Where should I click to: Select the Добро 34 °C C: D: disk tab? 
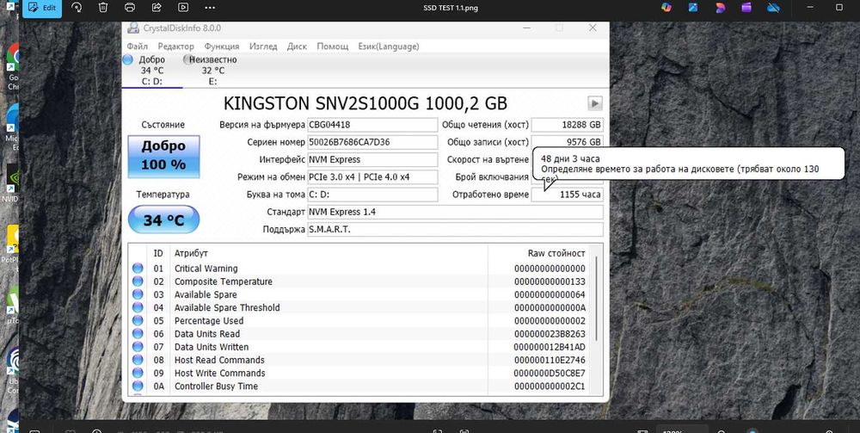click(x=152, y=71)
